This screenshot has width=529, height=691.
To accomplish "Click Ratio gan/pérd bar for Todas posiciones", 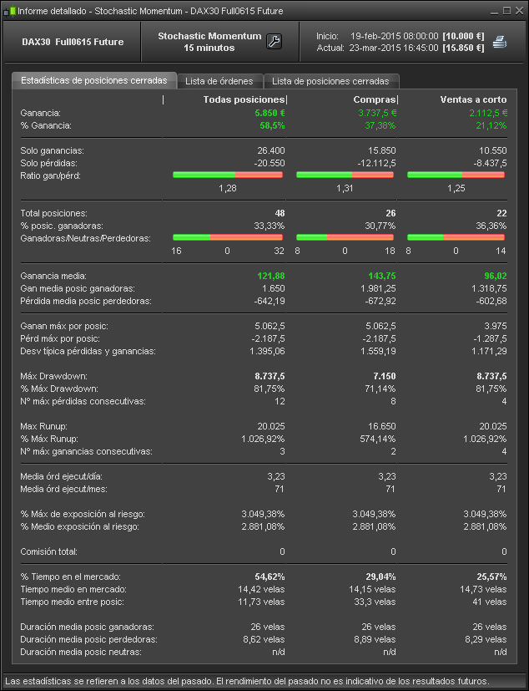I will 228,175.
